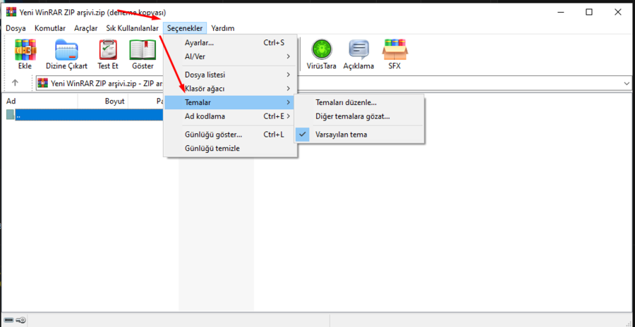Maximize the WinRAR window

click(x=589, y=12)
